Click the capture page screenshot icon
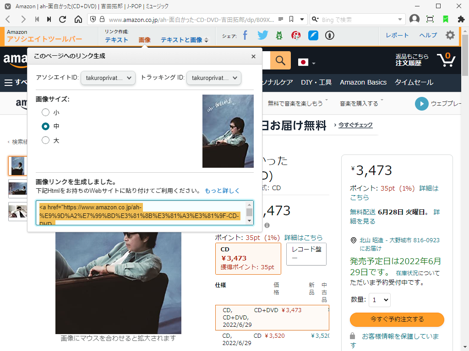This screenshot has width=469, height=351. click(x=430, y=19)
